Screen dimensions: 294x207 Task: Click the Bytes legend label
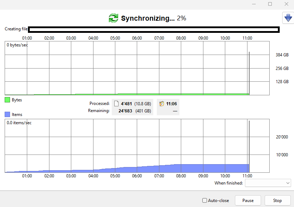[x=17, y=100]
